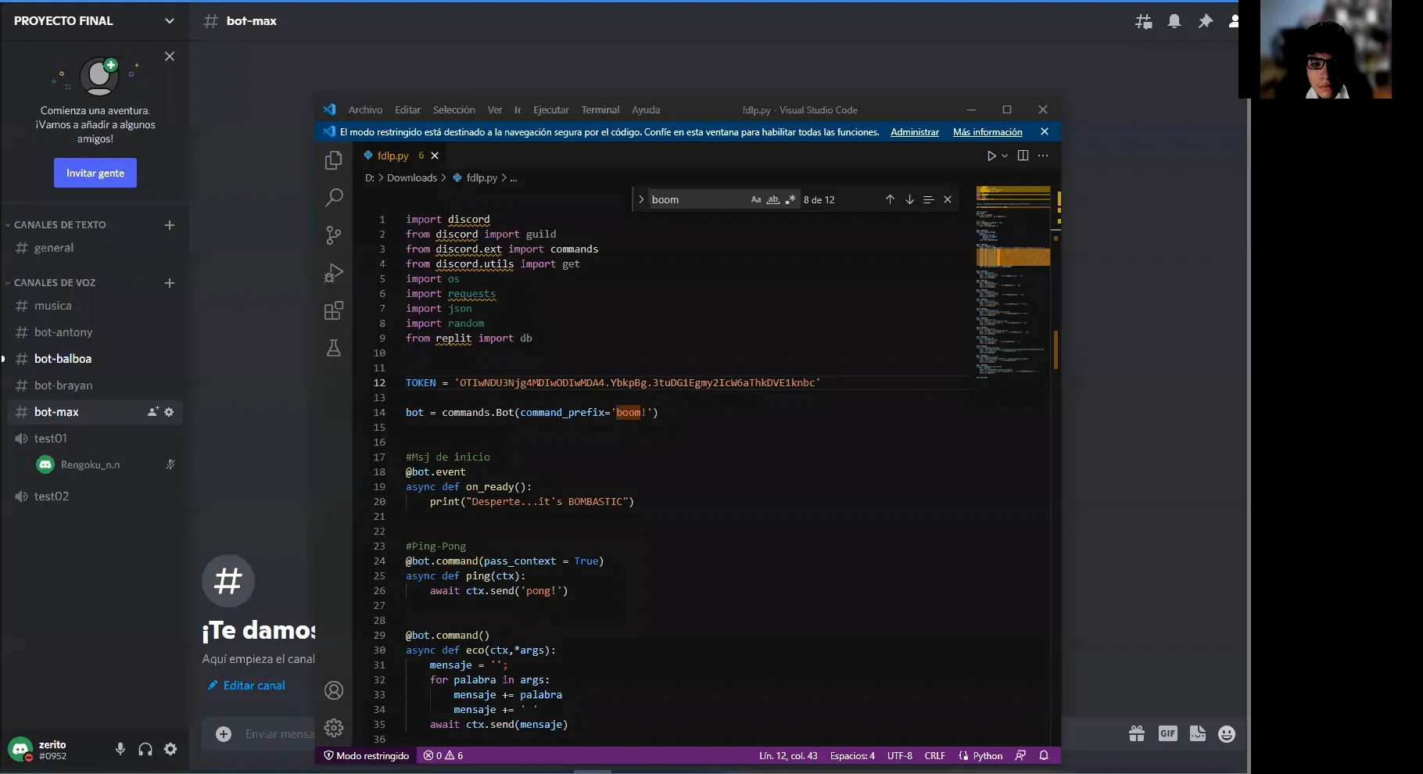
Task: Toggle Find in Selection option
Action: 928,199
